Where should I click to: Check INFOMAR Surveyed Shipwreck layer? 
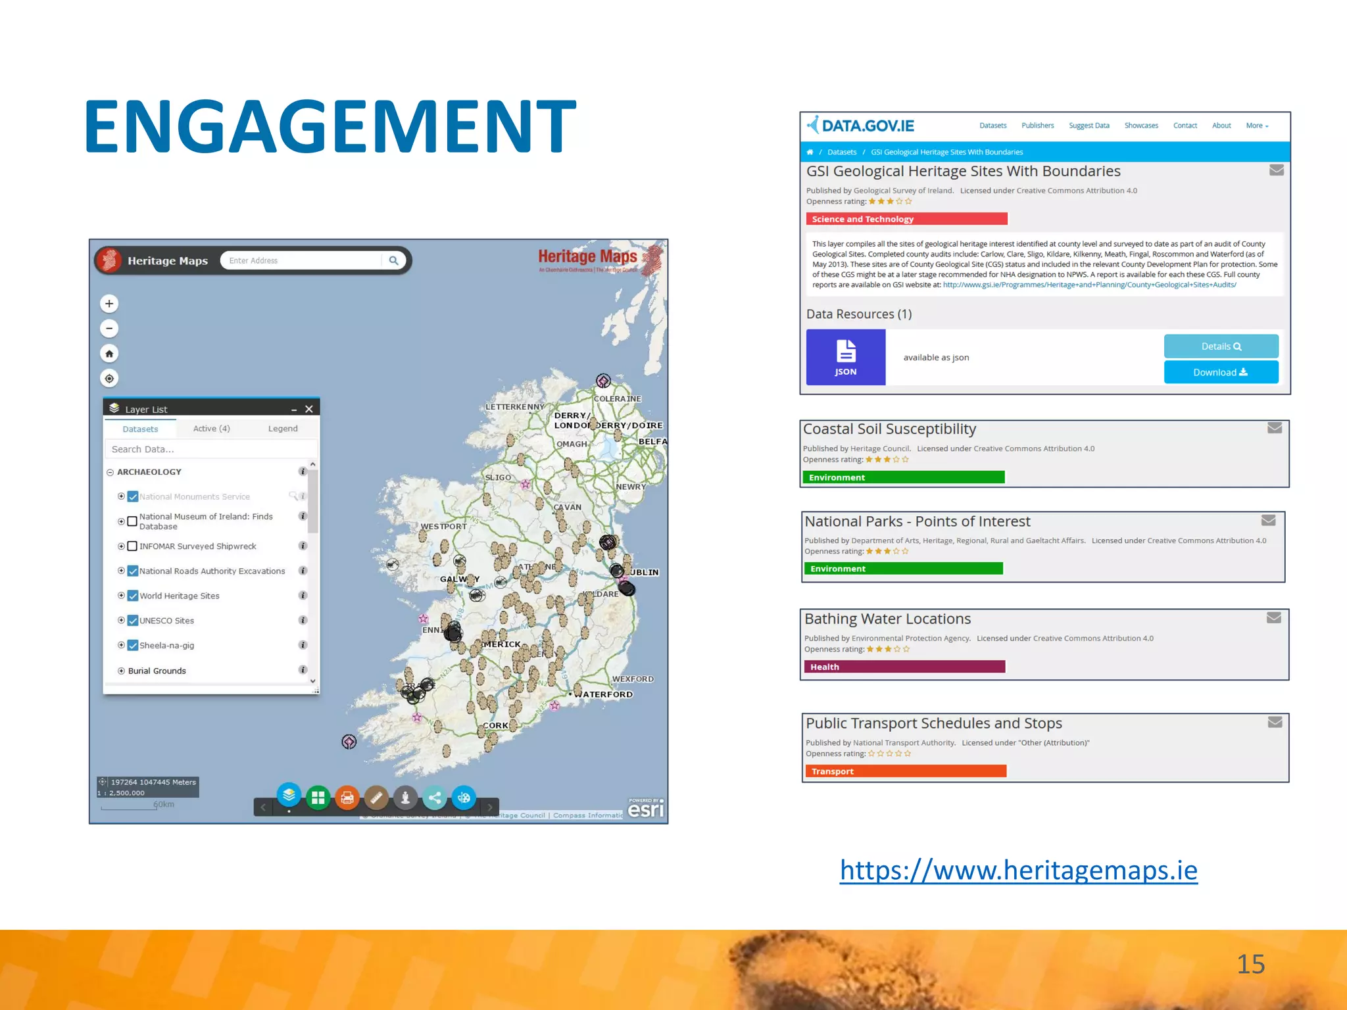pyautogui.click(x=132, y=546)
